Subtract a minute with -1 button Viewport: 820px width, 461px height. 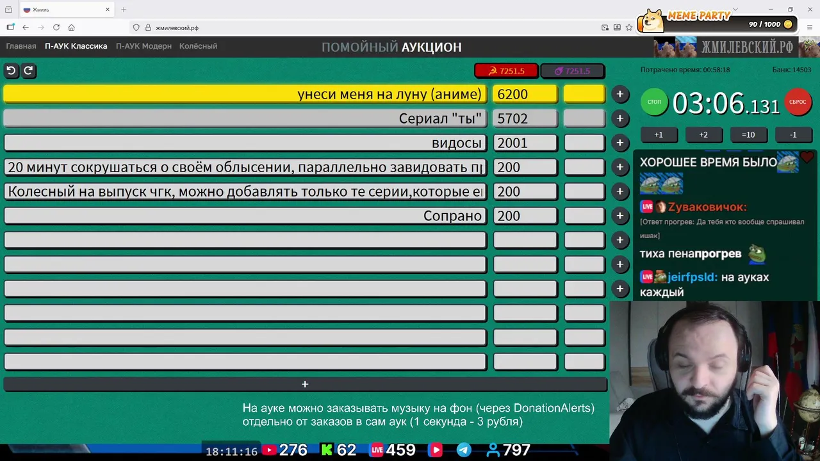tap(793, 134)
